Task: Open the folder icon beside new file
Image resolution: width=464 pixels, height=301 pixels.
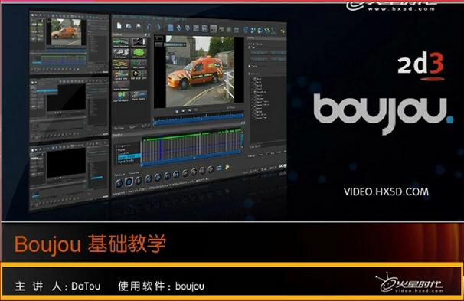Action: coord(129,26)
